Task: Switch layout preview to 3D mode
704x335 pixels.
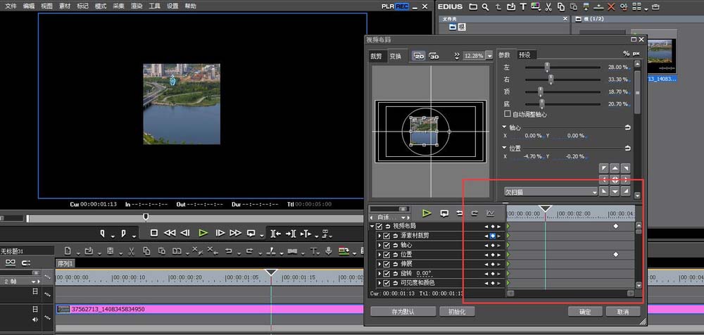Action: [434, 56]
